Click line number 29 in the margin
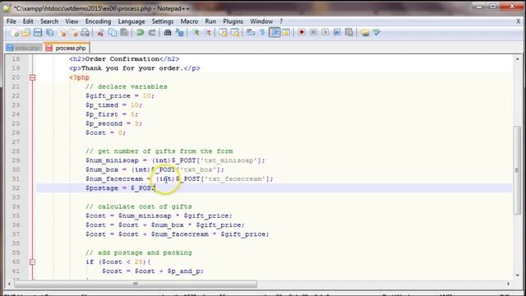 point(16,160)
